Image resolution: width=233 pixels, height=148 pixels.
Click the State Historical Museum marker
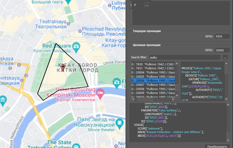62,39
